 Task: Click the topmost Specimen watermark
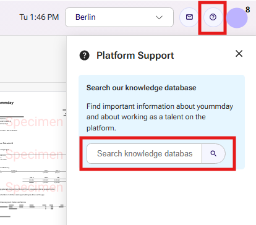[34, 122]
